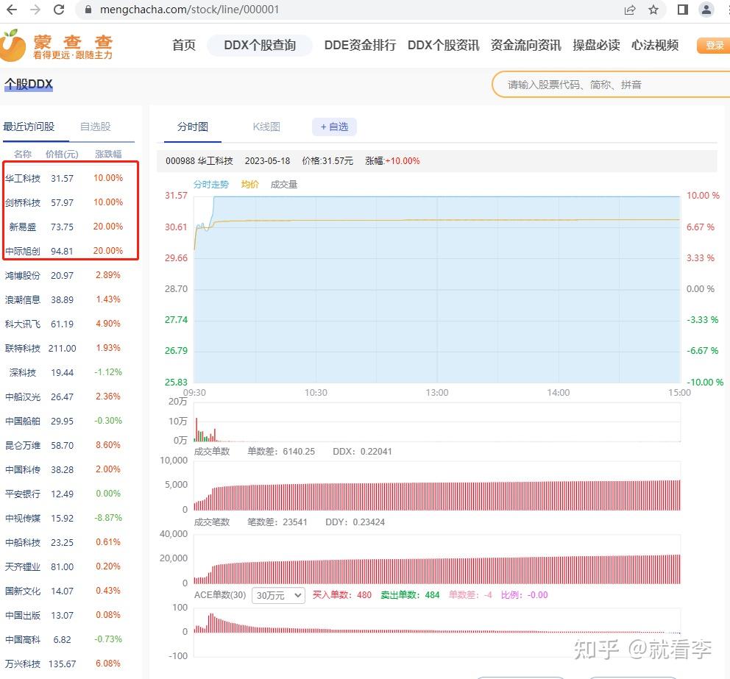
Task: Click the browser forward arrow
Action: [x=35, y=10]
